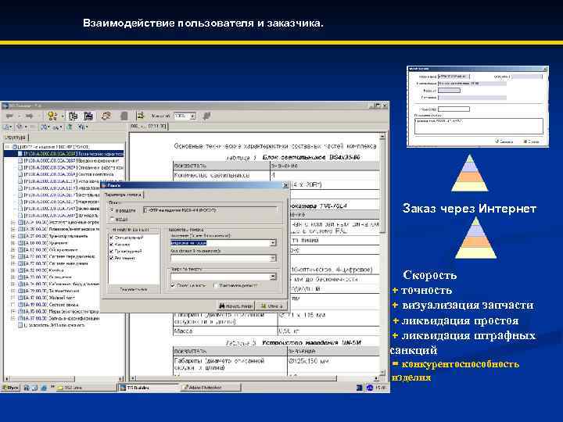
Task: Open the Пуск start menu
Action: (x=10, y=388)
